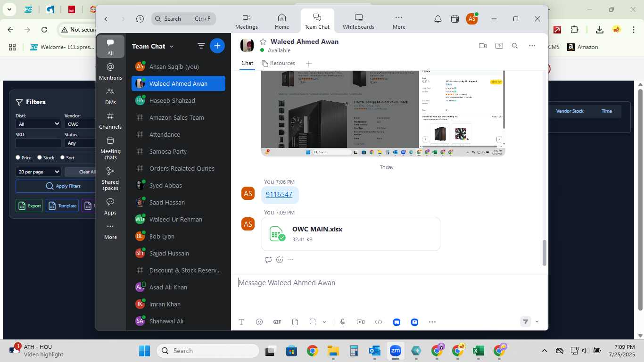The width and height of the screenshot is (644, 362).
Task: Click the Export button
Action: click(x=29, y=206)
